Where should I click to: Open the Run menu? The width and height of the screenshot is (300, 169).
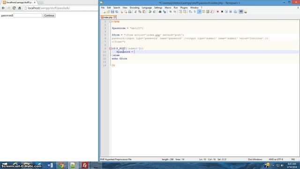click(x=176, y=8)
